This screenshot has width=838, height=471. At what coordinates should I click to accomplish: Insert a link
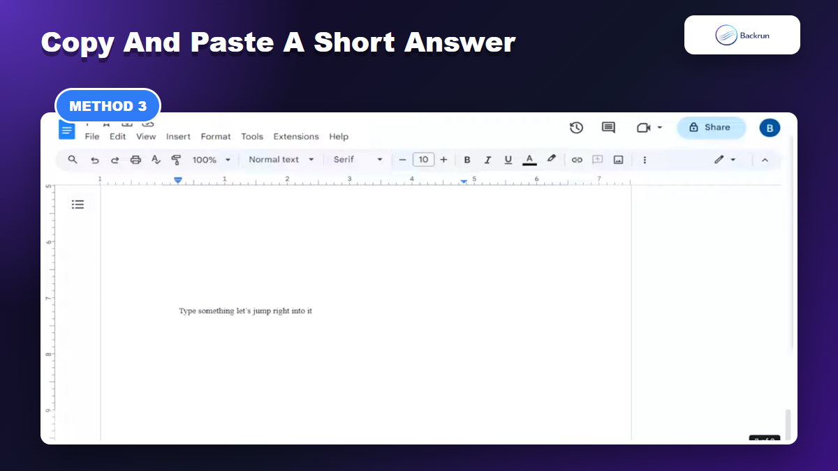(577, 160)
